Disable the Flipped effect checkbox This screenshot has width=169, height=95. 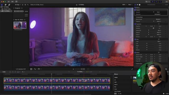[135, 10]
